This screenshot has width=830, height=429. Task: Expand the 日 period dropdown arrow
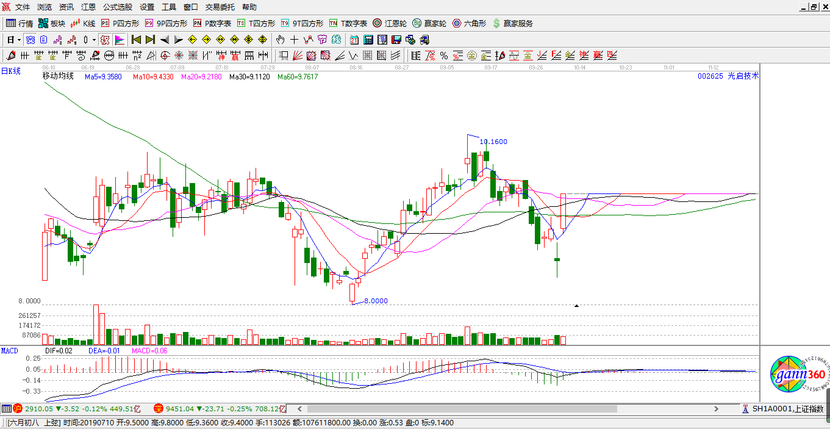(20, 40)
